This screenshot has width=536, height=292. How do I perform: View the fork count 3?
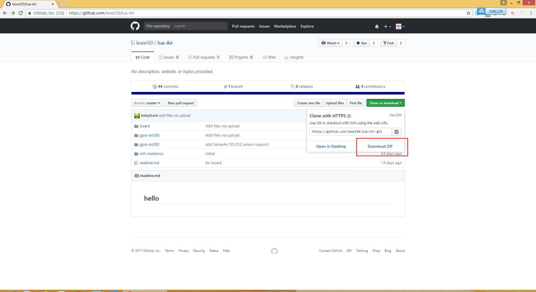[401, 43]
